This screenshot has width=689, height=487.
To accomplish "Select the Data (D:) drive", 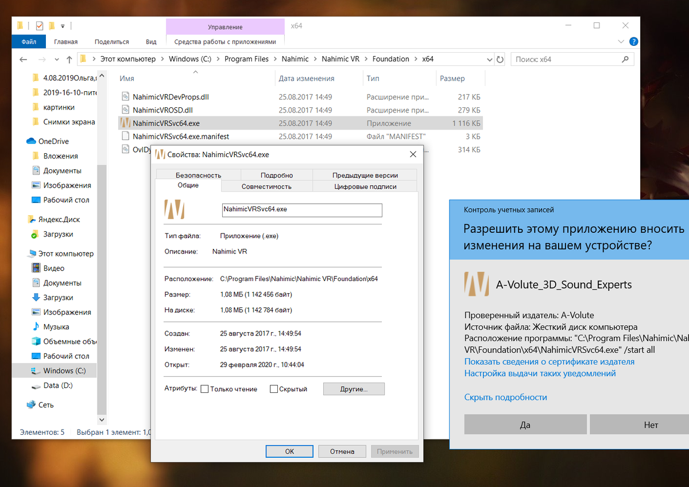I will pyautogui.click(x=57, y=385).
